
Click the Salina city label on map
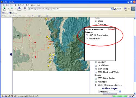(x=51, y=42)
